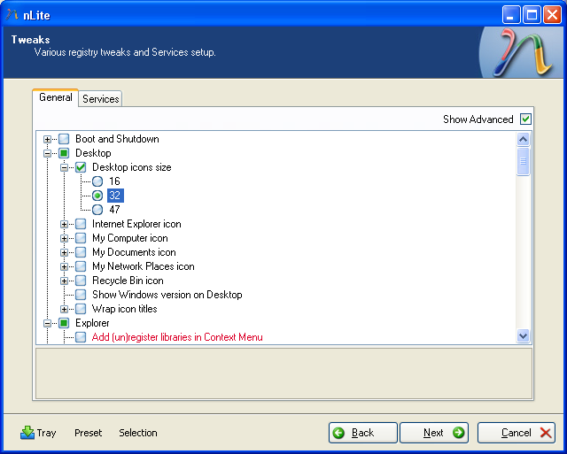Expand the My Network Places icon node
Screen dimensions: 567x454
pyautogui.click(x=64, y=266)
